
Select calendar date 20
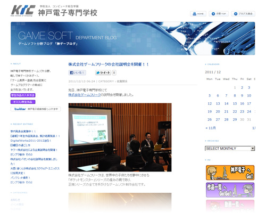click(218, 111)
